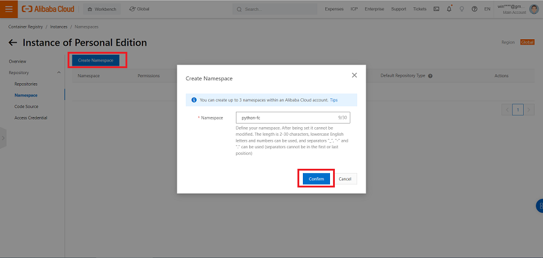The image size is (543, 258).
Task: Collapse the Repository sidebar section
Action: [x=59, y=72]
